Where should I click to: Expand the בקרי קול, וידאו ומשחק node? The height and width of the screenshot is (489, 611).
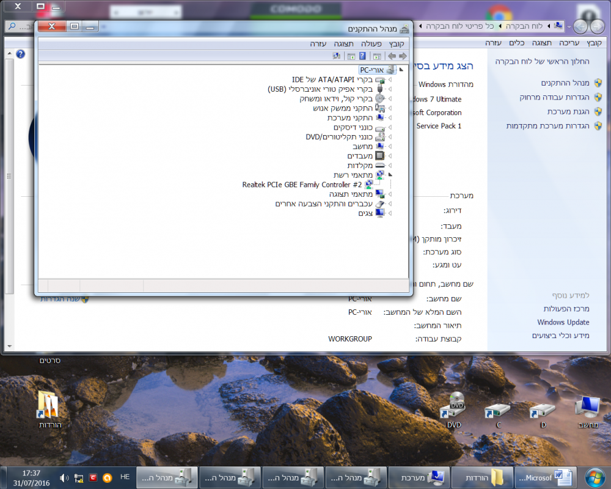390,98
